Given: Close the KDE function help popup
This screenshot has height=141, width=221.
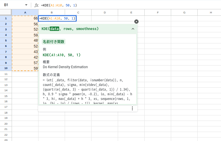Looking at the screenshot, I should pyautogui.click(x=136, y=22).
